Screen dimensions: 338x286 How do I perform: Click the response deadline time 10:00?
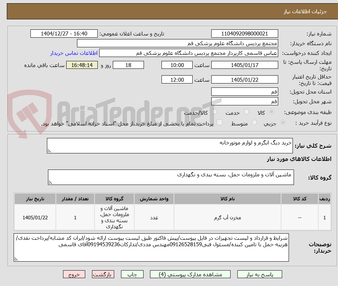coord(177,65)
